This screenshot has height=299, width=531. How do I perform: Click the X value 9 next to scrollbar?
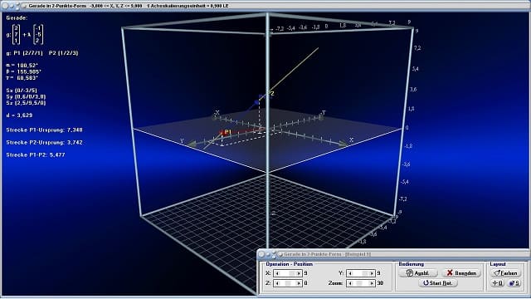[x=306, y=273]
